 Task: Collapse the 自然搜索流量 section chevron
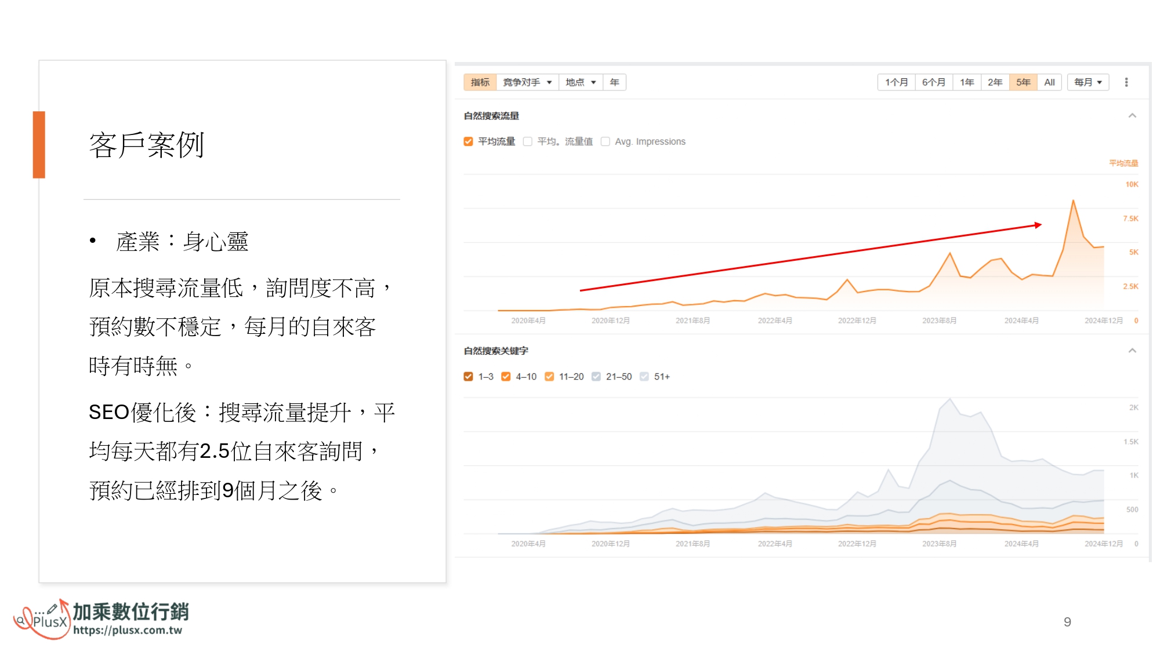(1132, 116)
